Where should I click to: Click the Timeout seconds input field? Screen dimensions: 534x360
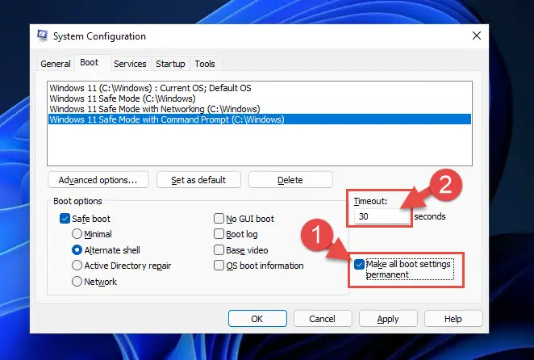(x=382, y=216)
